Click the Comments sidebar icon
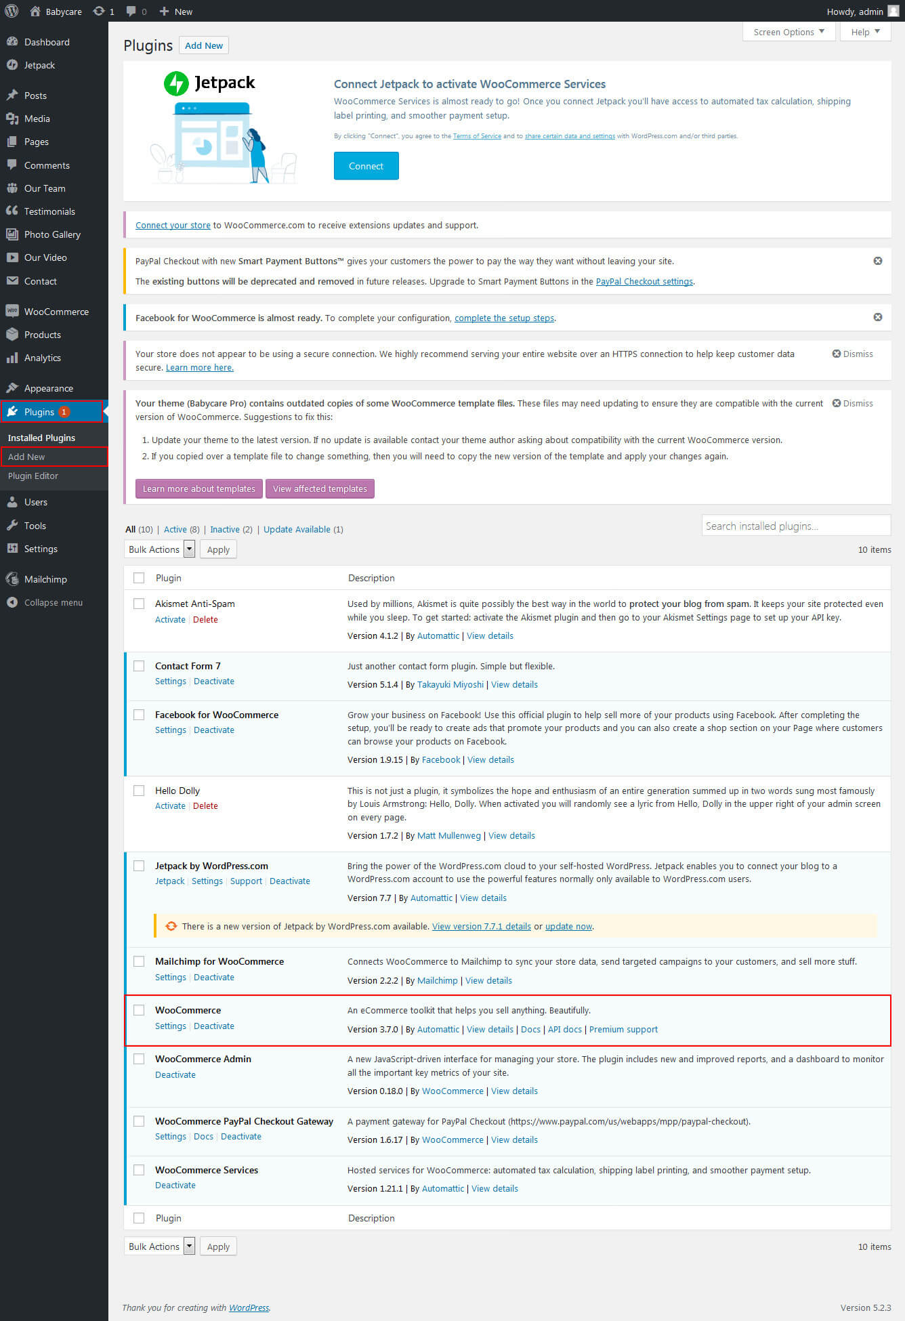Image resolution: width=905 pixels, height=1321 pixels. (x=12, y=165)
